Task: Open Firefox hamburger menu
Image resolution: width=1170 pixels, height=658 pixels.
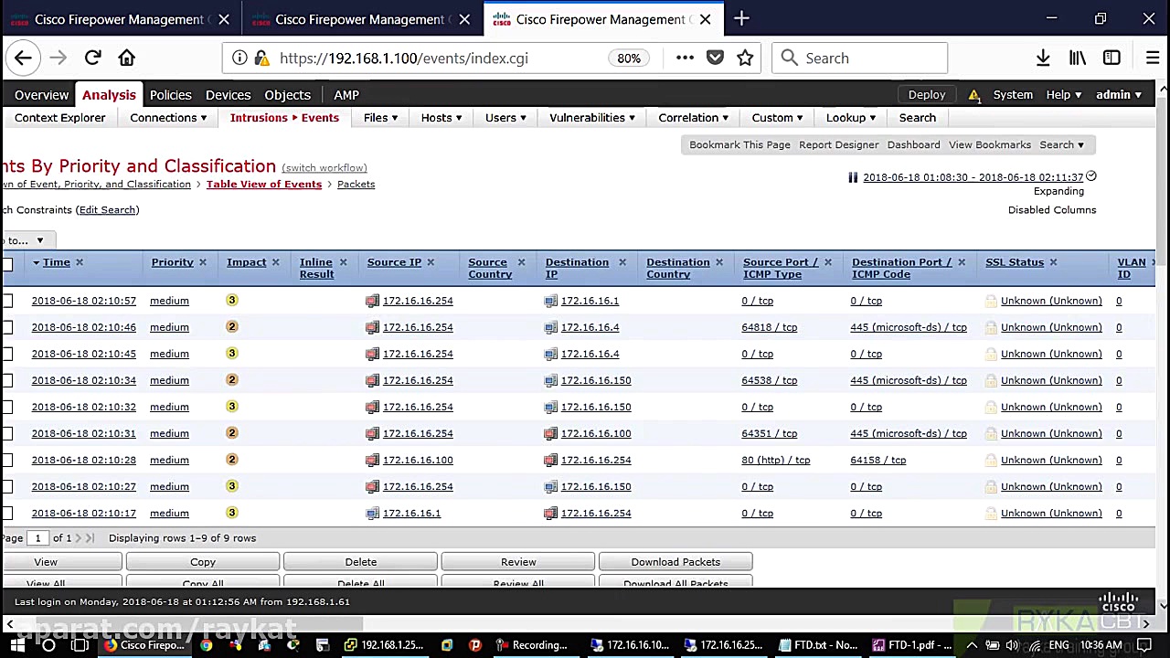Action: point(1153,58)
